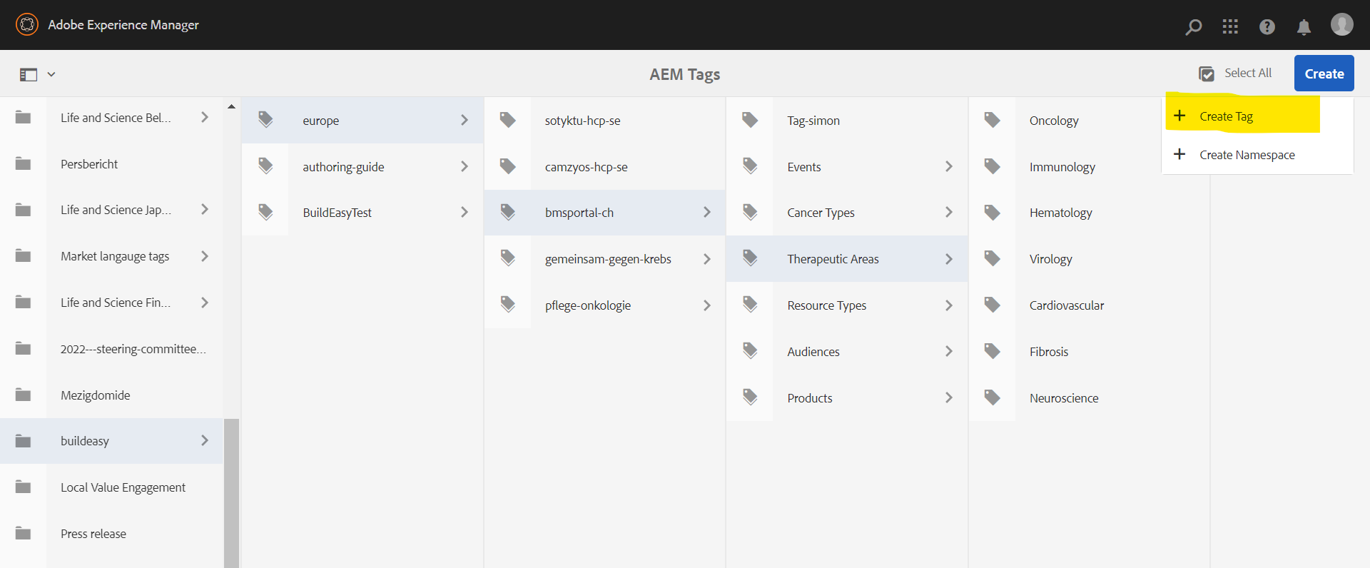Expand the Life and Science Bel... namespace

click(x=205, y=117)
